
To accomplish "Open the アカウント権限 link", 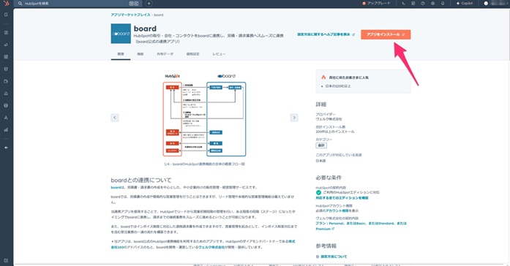I will (x=337, y=210).
